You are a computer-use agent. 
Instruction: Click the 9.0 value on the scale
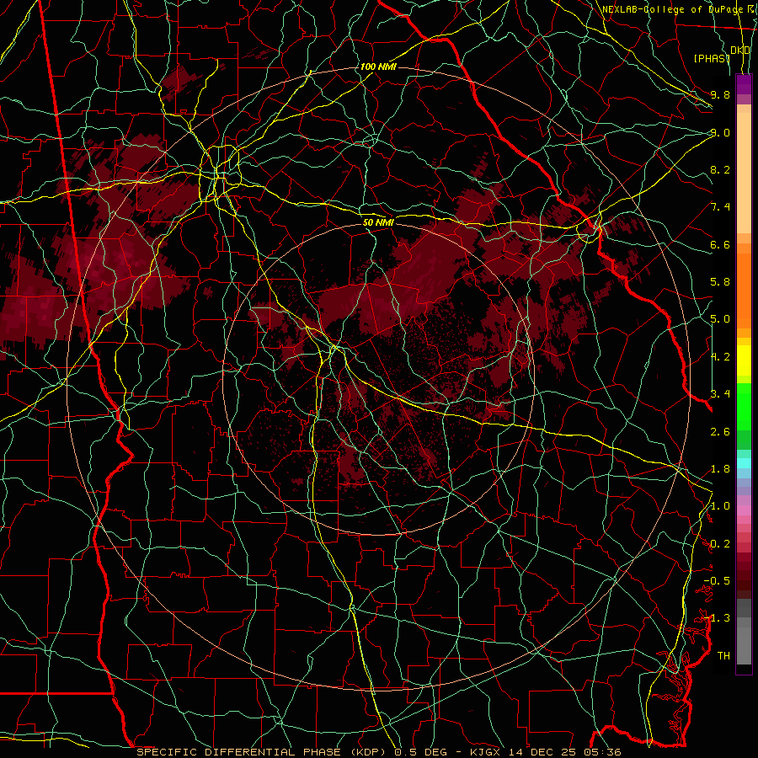point(720,132)
